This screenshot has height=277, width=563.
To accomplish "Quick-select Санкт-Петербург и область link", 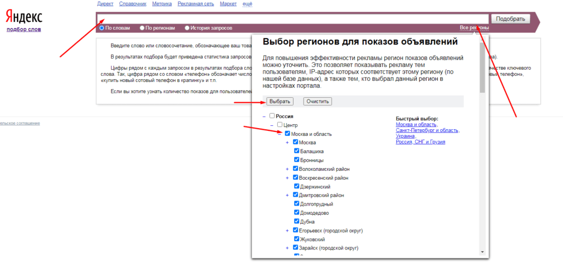I will pyautogui.click(x=427, y=130).
